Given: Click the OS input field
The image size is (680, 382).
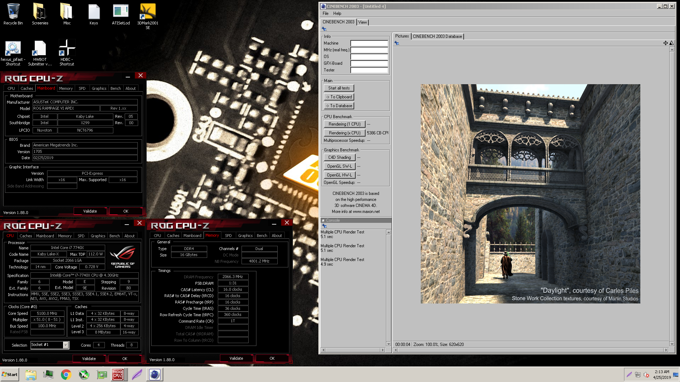Looking at the screenshot, I should [369, 57].
